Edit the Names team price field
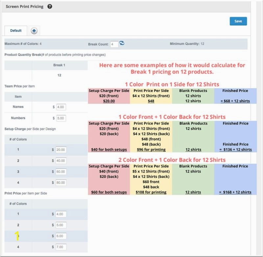Image resolution: width=263 pixels, height=257 pixels. point(61,107)
